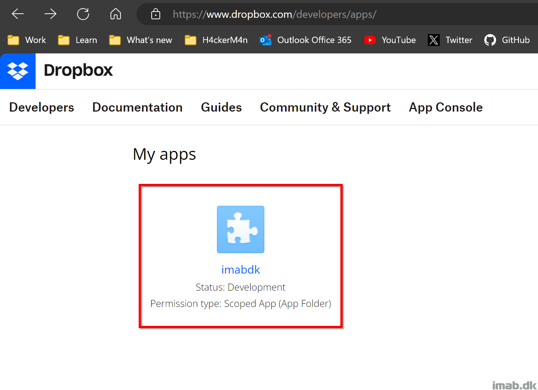Go to App Console

(446, 107)
